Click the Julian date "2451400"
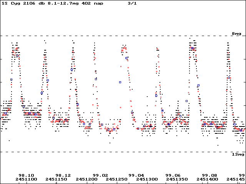Image resolution: width=246 pixels, height=184 pixels. tap(208, 179)
